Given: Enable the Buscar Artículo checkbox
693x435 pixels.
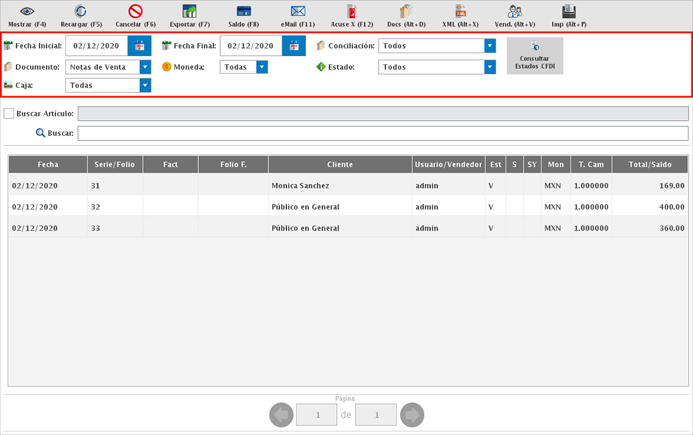Looking at the screenshot, I should pyautogui.click(x=9, y=113).
